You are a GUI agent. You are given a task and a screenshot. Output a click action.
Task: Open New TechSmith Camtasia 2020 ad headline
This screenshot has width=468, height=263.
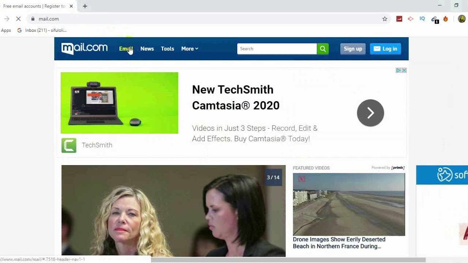[235, 98]
